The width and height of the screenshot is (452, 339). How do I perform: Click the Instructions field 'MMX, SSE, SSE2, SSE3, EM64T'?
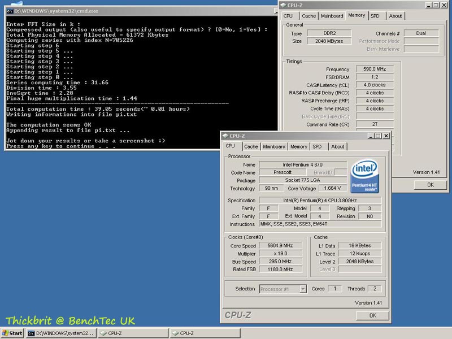tap(320, 224)
